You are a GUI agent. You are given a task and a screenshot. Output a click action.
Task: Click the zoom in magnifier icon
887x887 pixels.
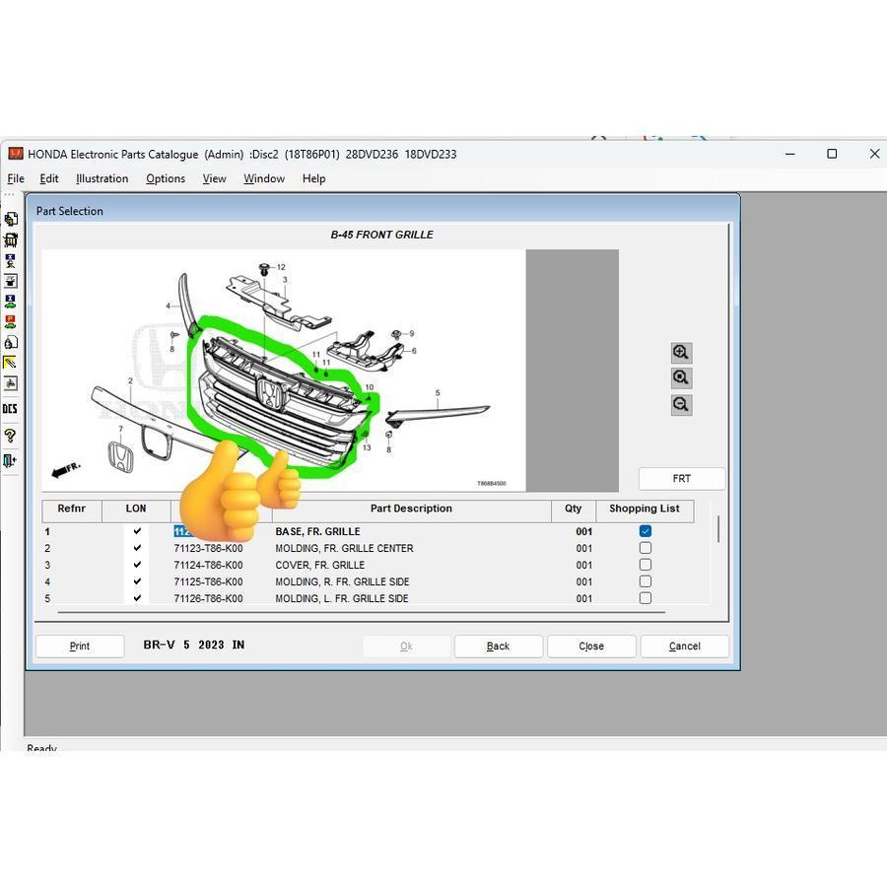pyautogui.click(x=681, y=353)
